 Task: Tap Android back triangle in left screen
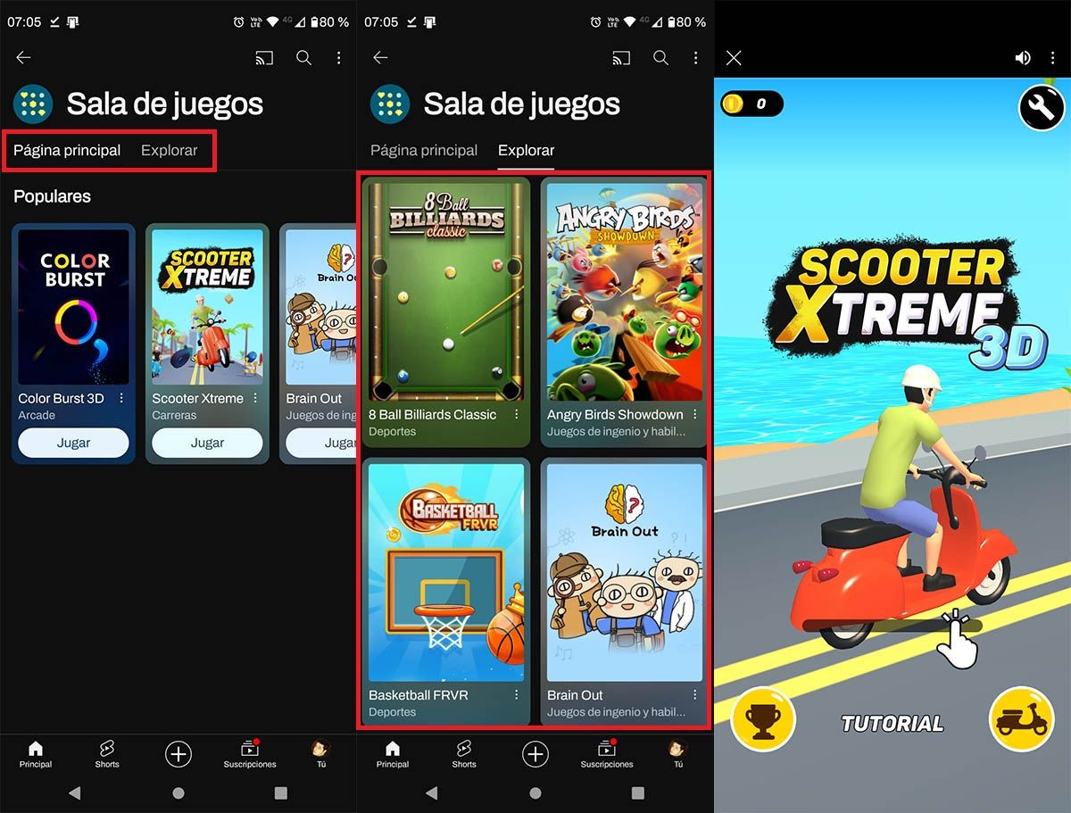75,792
